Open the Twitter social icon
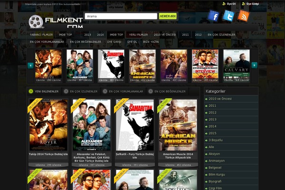 (228, 16)
